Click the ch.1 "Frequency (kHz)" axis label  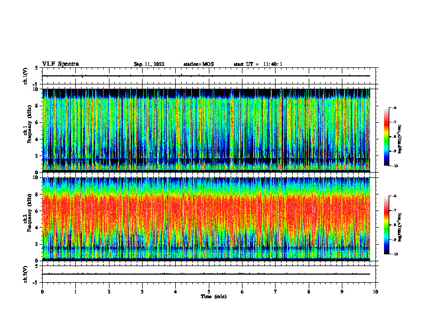pos(29,124)
